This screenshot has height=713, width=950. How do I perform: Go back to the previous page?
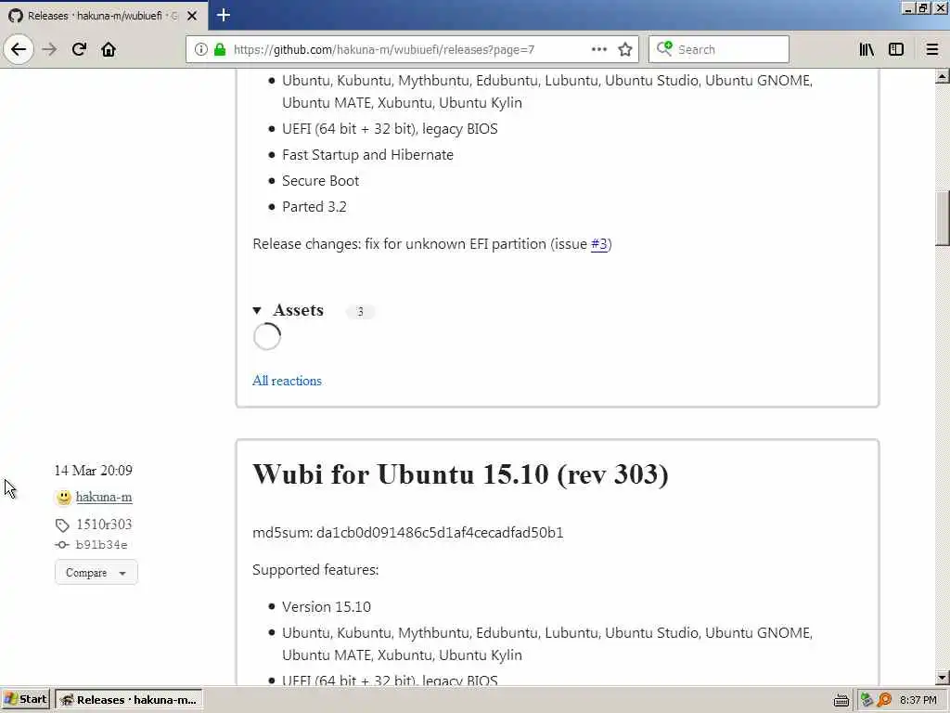click(19, 49)
